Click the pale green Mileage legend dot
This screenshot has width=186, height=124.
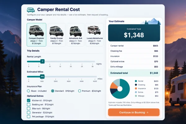point(136,96)
